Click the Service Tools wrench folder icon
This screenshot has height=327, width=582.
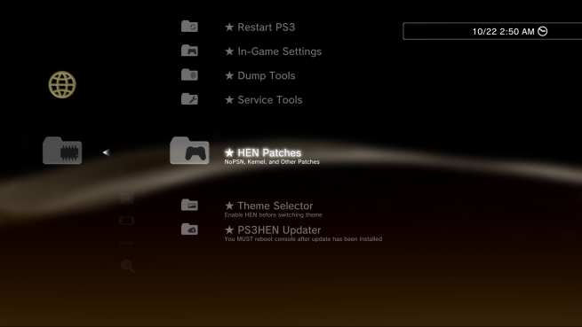point(189,99)
